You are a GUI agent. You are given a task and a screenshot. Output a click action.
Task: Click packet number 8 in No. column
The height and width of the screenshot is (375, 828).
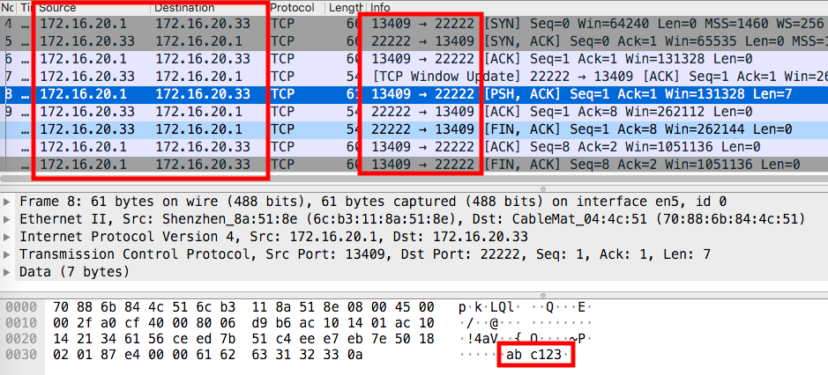coord(9,94)
